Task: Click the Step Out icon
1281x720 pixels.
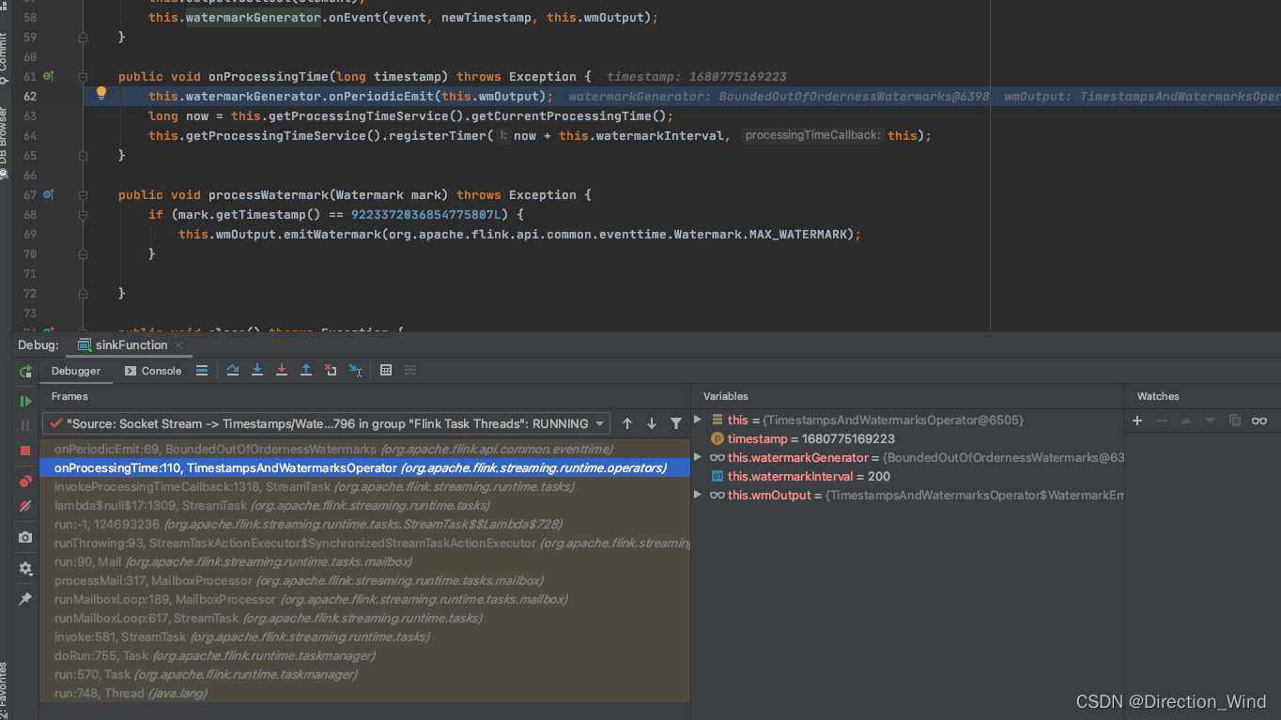Action: [306, 371]
